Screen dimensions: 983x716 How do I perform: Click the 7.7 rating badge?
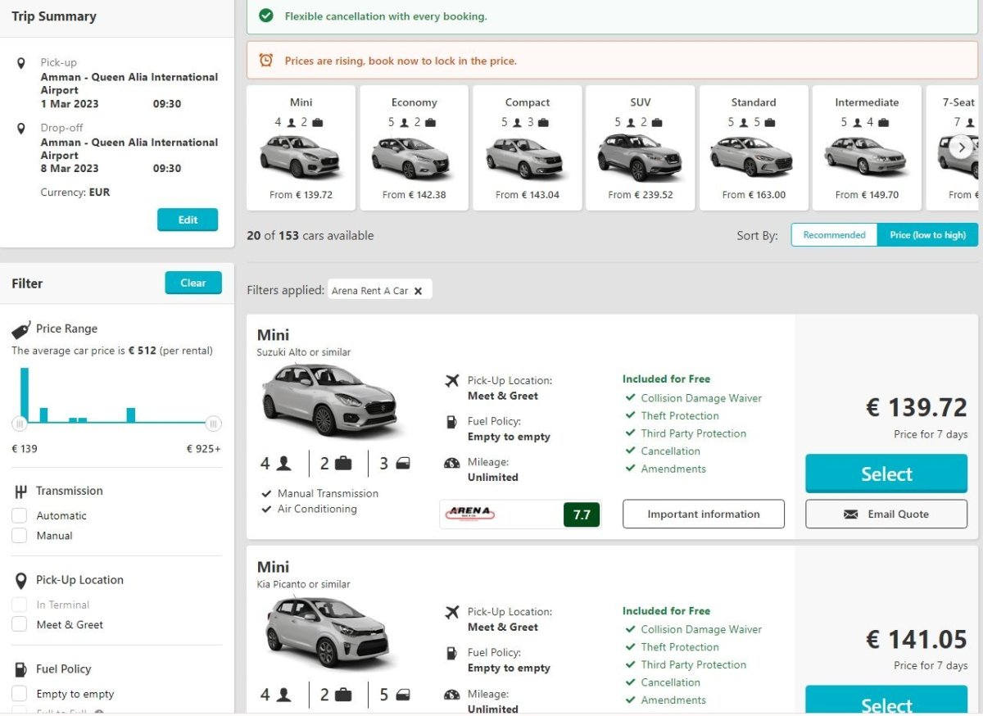[x=582, y=514]
